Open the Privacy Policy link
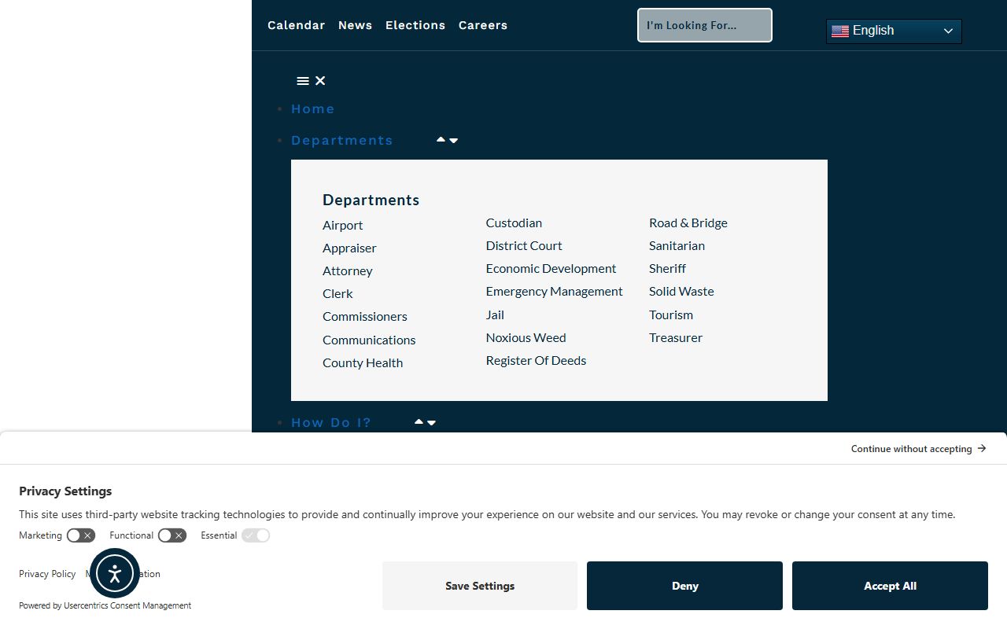The image size is (1007, 629). click(x=47, y=574)
